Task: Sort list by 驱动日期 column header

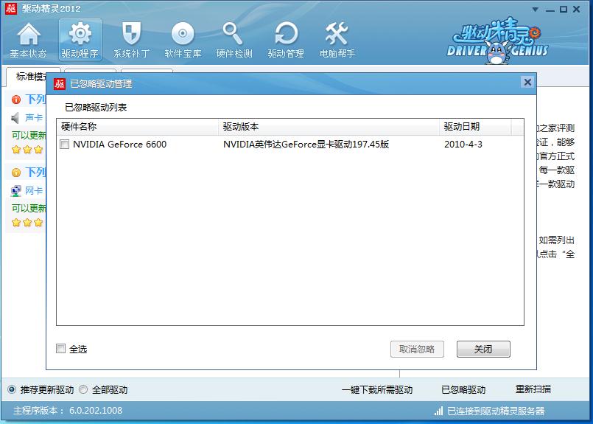Action: (475, 127)
